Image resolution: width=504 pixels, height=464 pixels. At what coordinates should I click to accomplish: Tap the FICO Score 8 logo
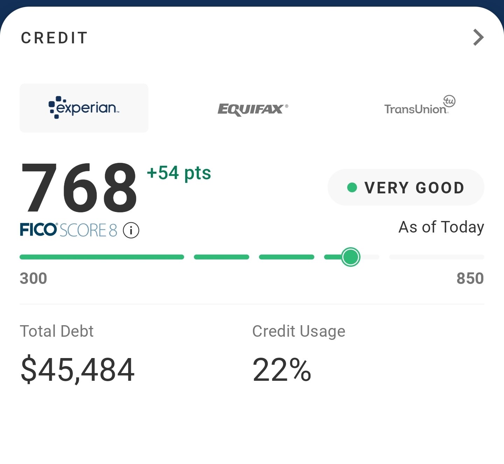pyautogui.click(x=68, y=230)
